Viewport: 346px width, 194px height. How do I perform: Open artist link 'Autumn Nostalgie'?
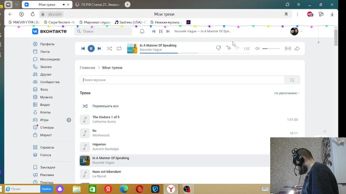(105, 149)
